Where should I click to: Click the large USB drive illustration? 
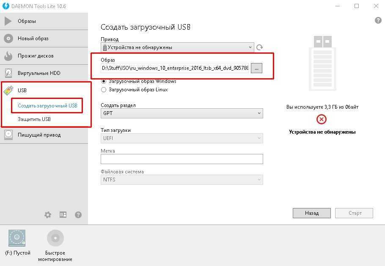[x=322, y=63]
